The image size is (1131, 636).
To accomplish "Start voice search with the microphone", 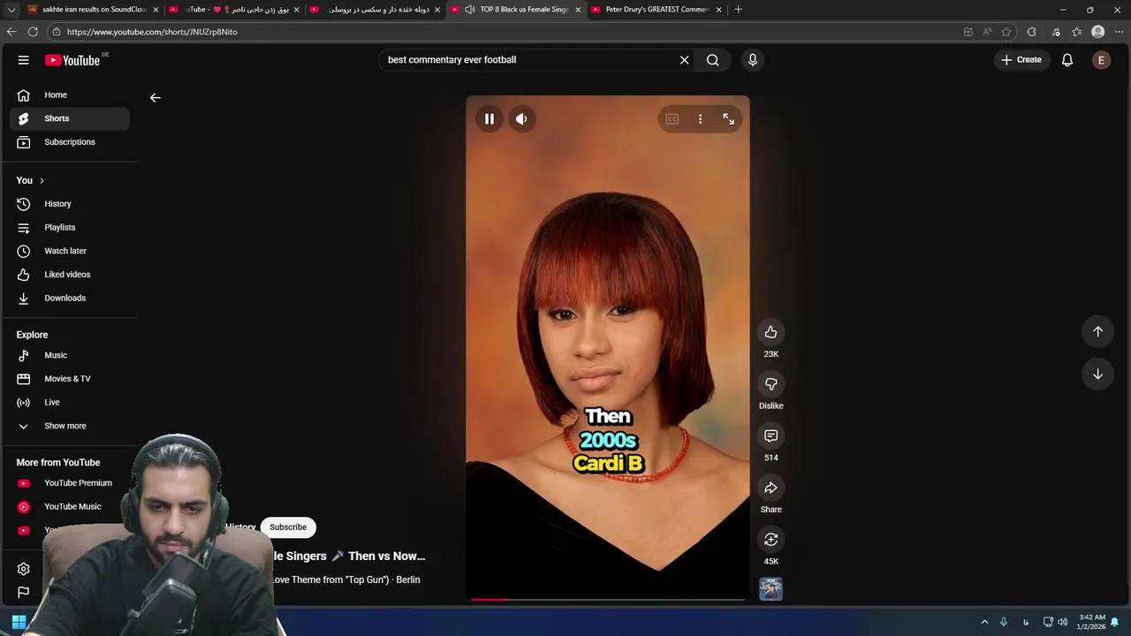I will click(x=753, y=60).
